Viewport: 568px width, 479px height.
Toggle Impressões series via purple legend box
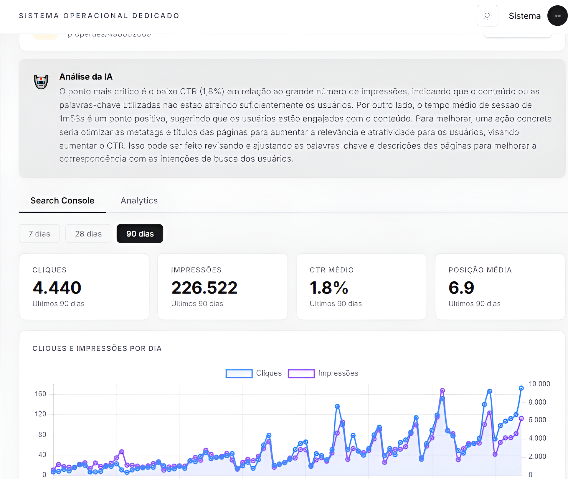click(x=301, y=373)
